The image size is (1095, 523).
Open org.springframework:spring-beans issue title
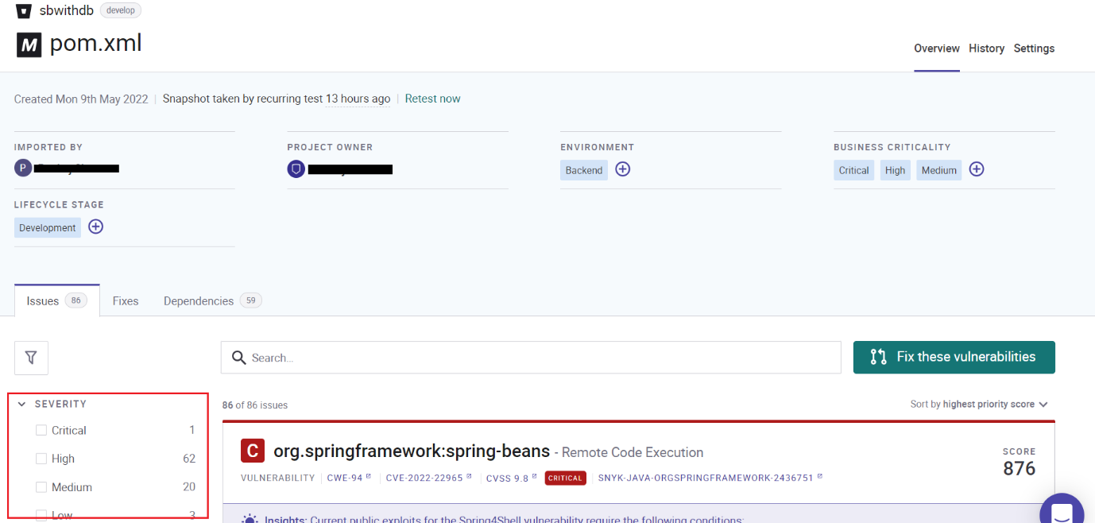(412, 451)
